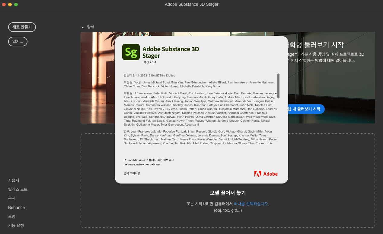Maximize the window using the green button
383x234 pixels.
[x=16, y=5]
